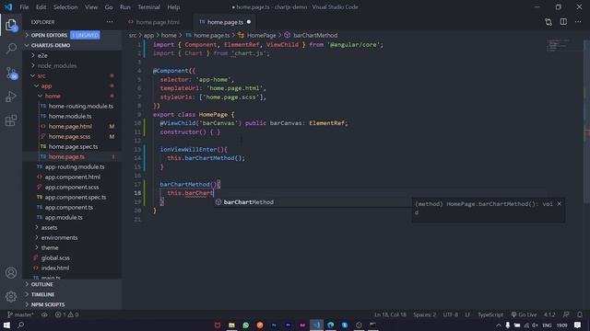Expand the assets folder
590x331 pixels.
[x=49, y=228]
